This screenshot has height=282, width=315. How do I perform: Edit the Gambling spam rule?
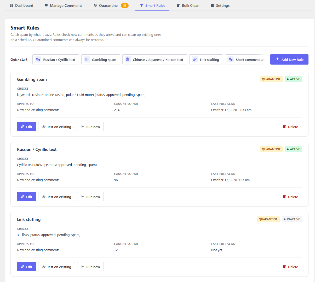26,126
